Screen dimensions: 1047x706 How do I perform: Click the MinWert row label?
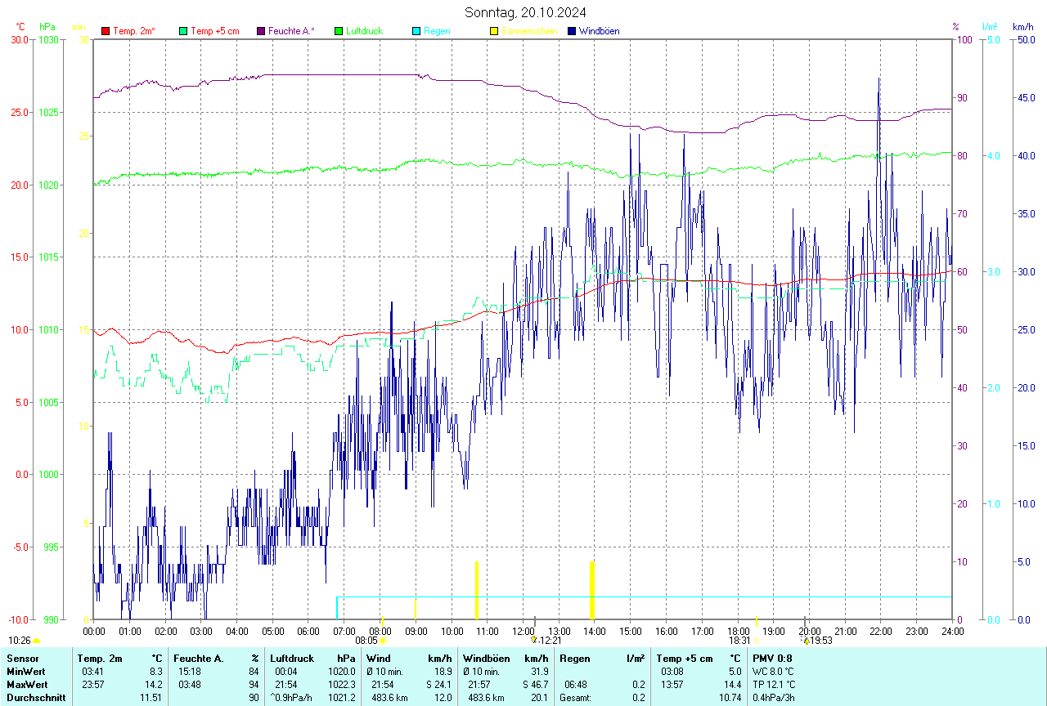[27, 672]
